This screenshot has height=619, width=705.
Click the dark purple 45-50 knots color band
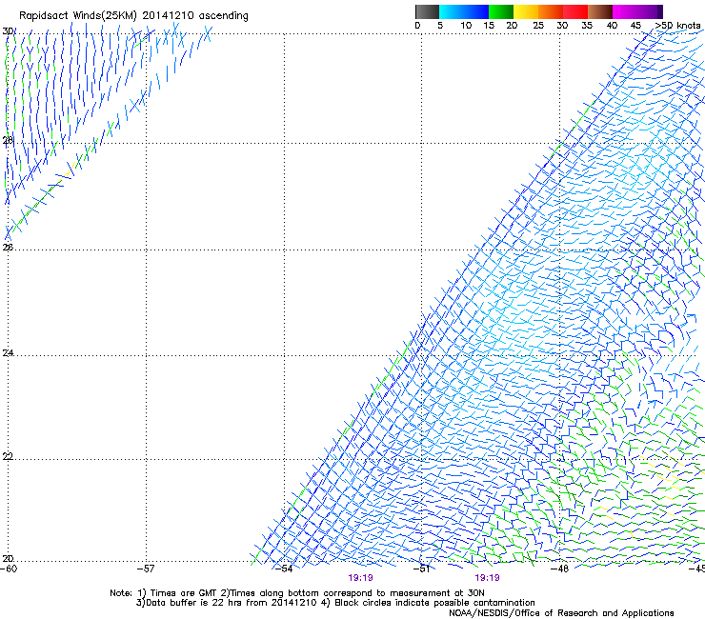[x=650, y=11]
